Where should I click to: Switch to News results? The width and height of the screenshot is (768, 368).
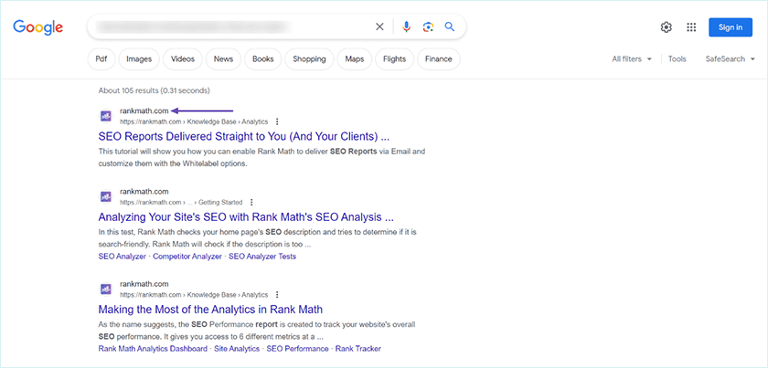pos(223,58)
